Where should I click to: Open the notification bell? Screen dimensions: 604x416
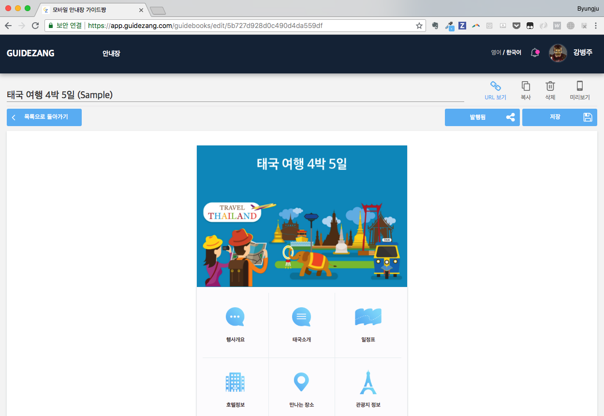point(535,53)
